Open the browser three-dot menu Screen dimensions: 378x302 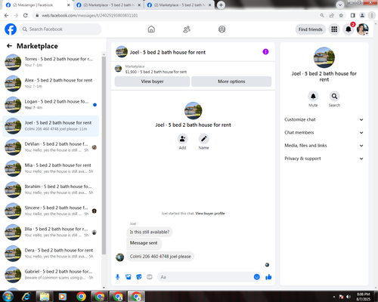tap(372, 15)
